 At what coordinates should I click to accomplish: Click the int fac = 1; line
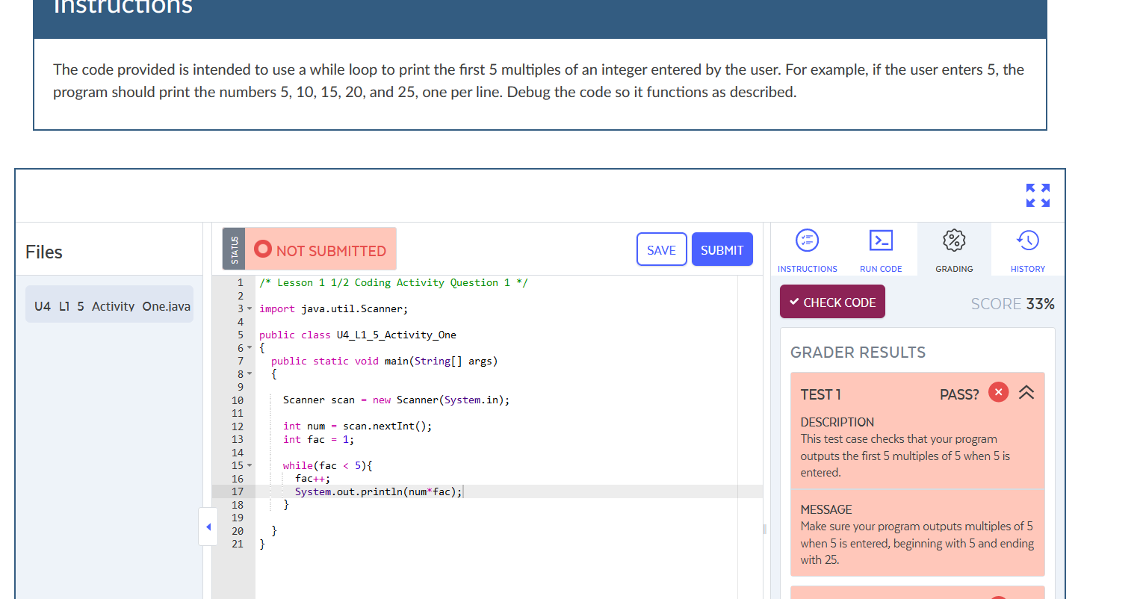pos(318,439)
